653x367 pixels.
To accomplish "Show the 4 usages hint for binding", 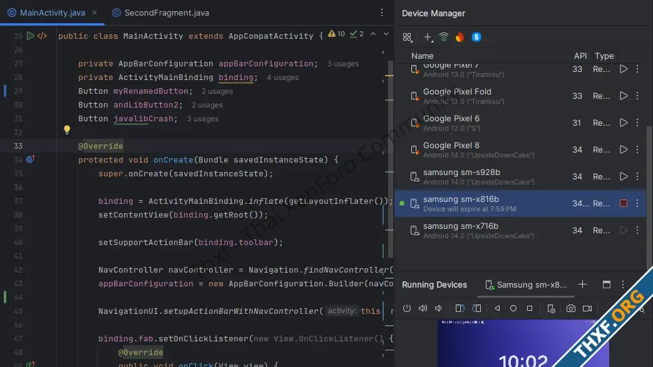I will click(283, 78).
